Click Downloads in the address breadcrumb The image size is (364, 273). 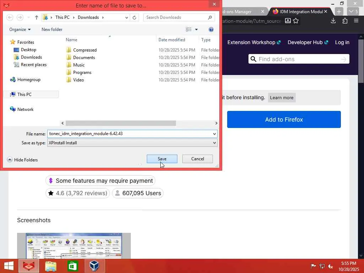point(88,17)
